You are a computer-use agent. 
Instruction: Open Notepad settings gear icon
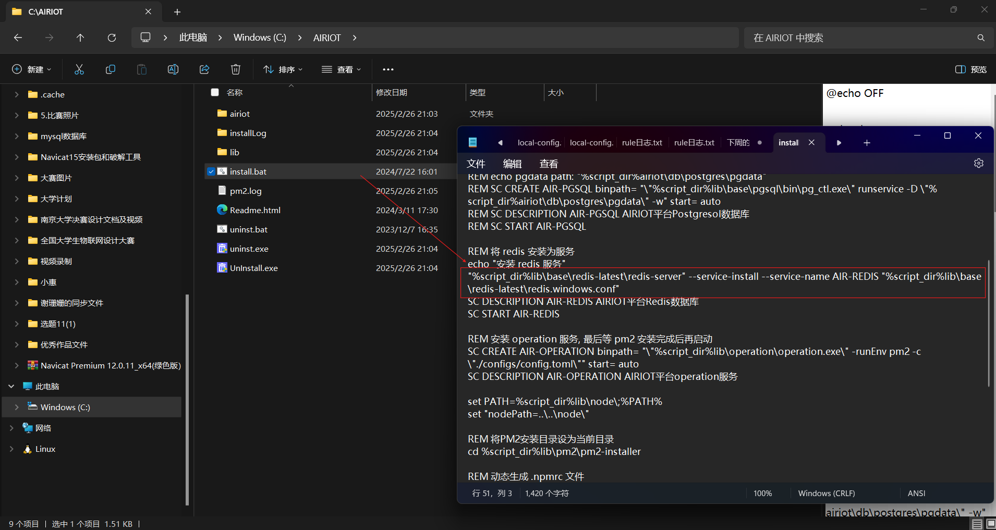click(x=978, y=163)
